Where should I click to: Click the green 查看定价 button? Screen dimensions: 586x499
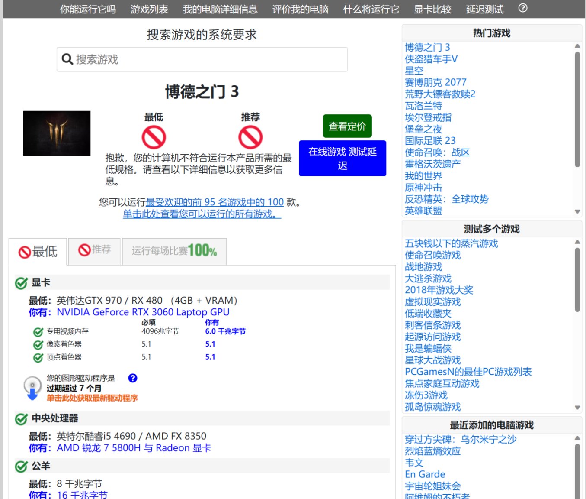point(347,126)
